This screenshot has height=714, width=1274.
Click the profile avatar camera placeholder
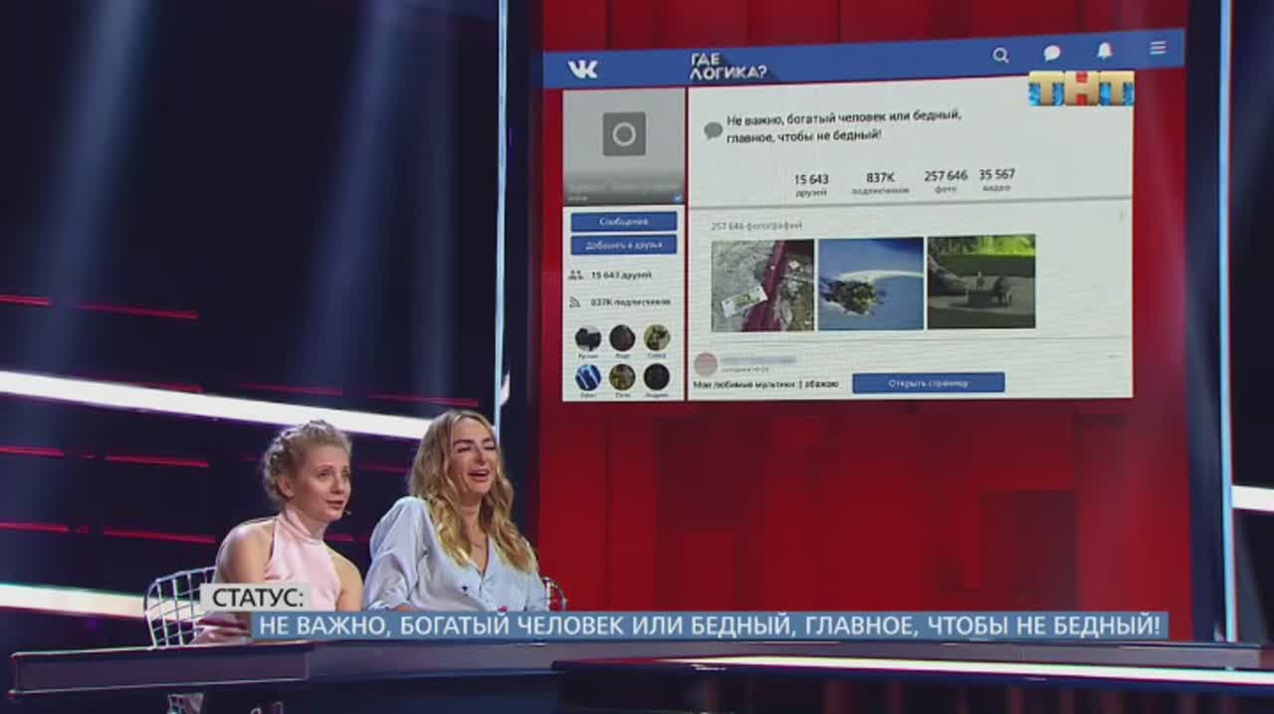(624, 134)
